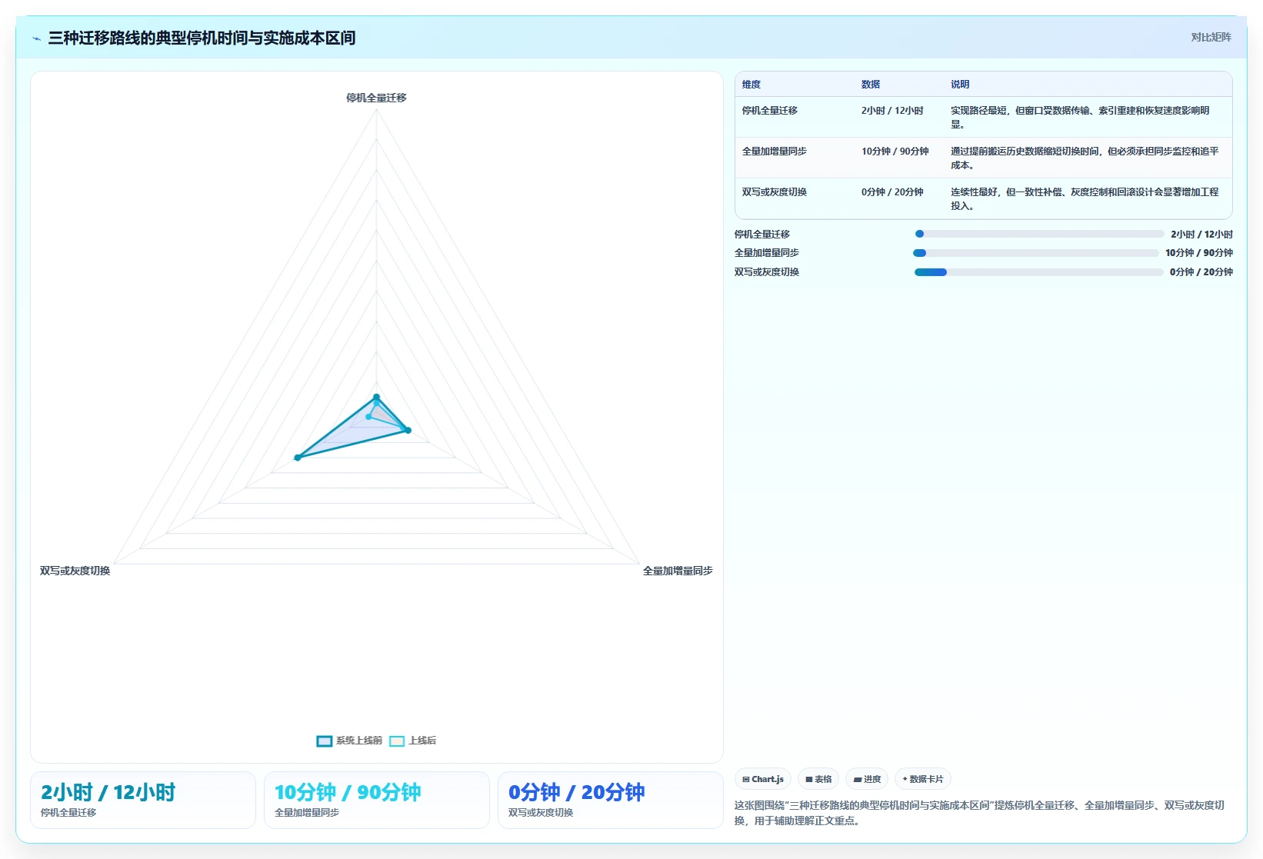This screenshot has width=1263, height=859.
Task: Open the 10分钟 / 90分钟 data card
Action: (377, 800)
